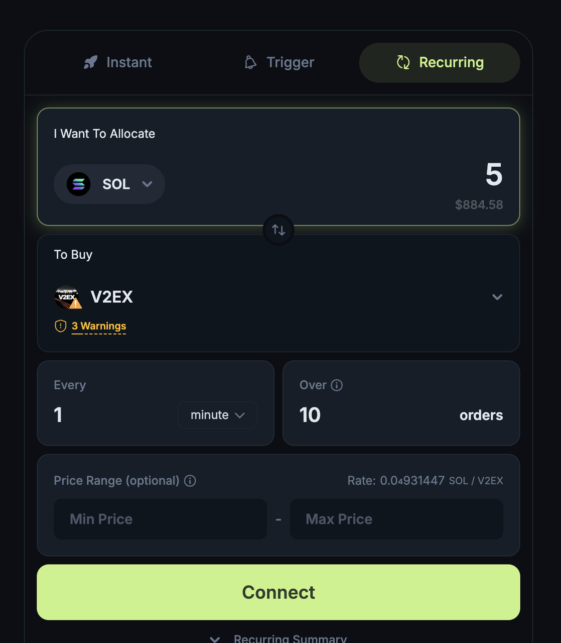The height and width of the screenshot is (643, 561).
Task: Click info icon next to Over
Action: pyautogui.click(x=337, y=385)
